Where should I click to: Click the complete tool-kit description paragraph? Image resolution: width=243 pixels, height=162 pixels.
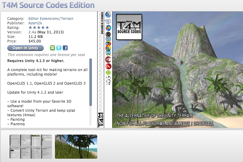click(47, 72)
